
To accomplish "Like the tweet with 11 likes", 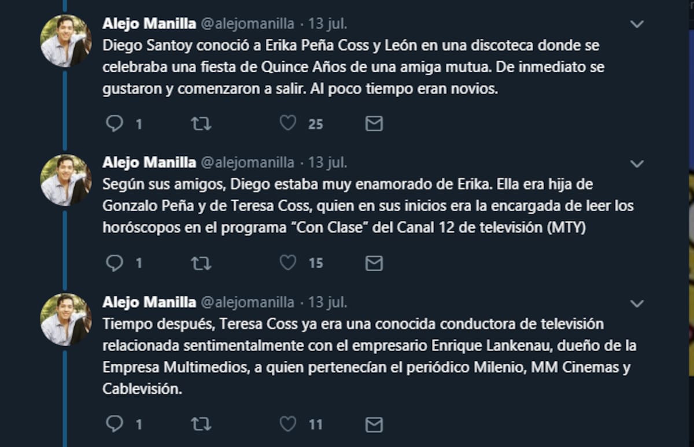I will tap(288, 425).
